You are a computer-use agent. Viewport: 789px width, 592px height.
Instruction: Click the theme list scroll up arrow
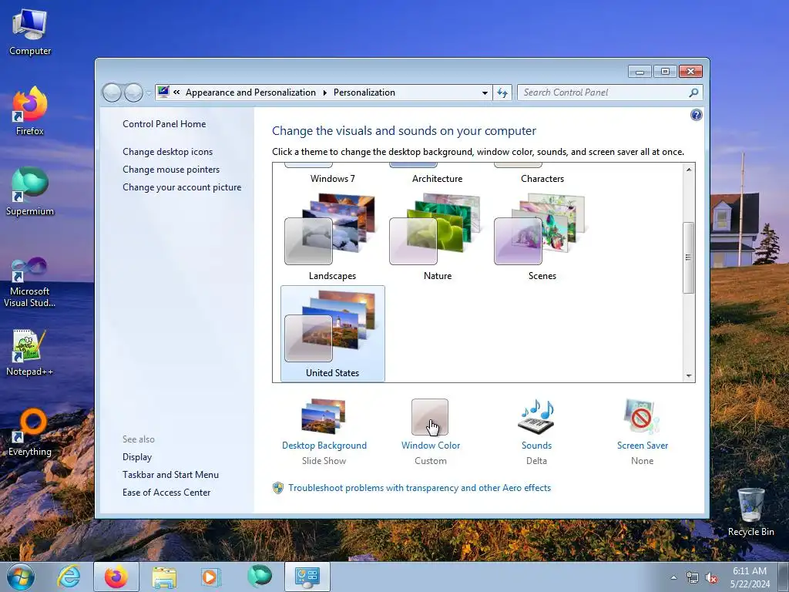coord(688,170)
